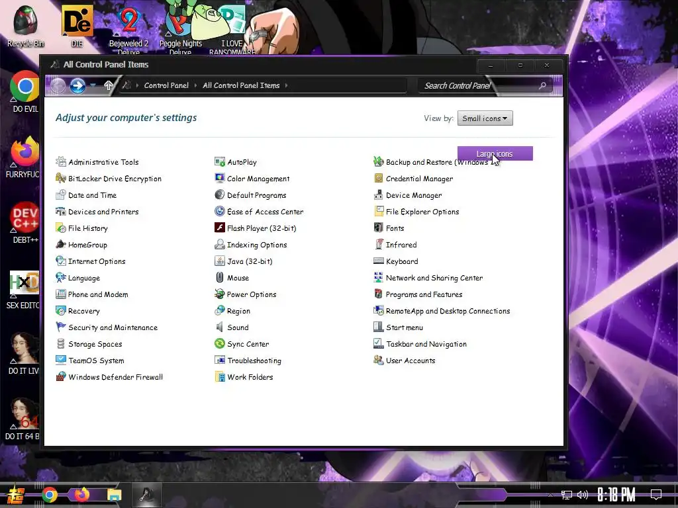The width and height of the screenshot is (678, 508).
Task: Expand the Control Panel breadcrumb chevron
Action: click(195, 85)
